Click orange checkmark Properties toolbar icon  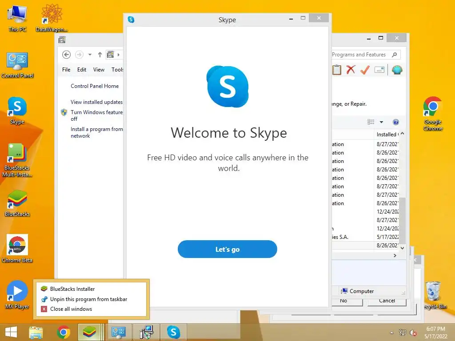[x=365, y=70]
